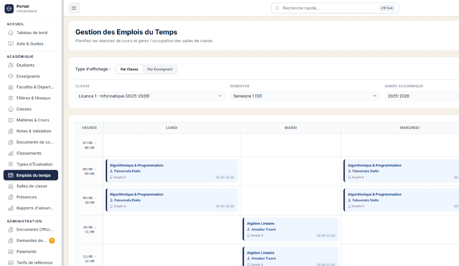Click the Emplois du temps calendar icon
This screenshot has height=266, width=459.
pyautogui.click(x=11, y=175)
